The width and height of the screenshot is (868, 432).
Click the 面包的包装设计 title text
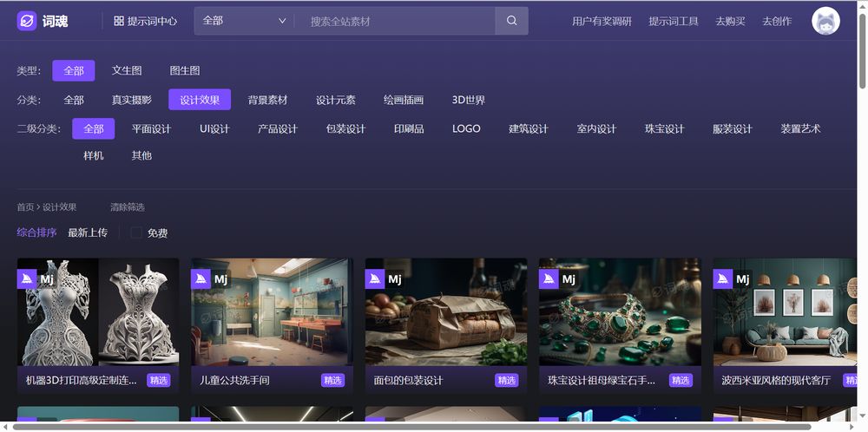pos(409,381)
